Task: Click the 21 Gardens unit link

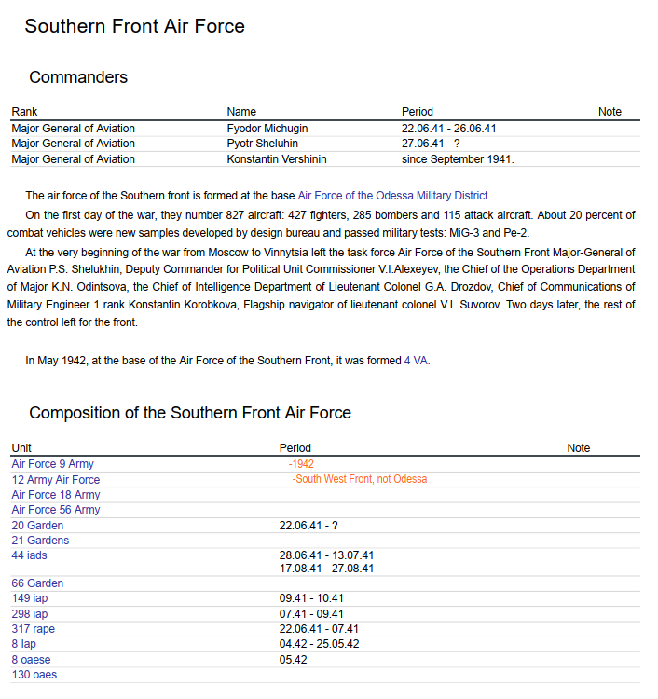Action: point(40,541)
